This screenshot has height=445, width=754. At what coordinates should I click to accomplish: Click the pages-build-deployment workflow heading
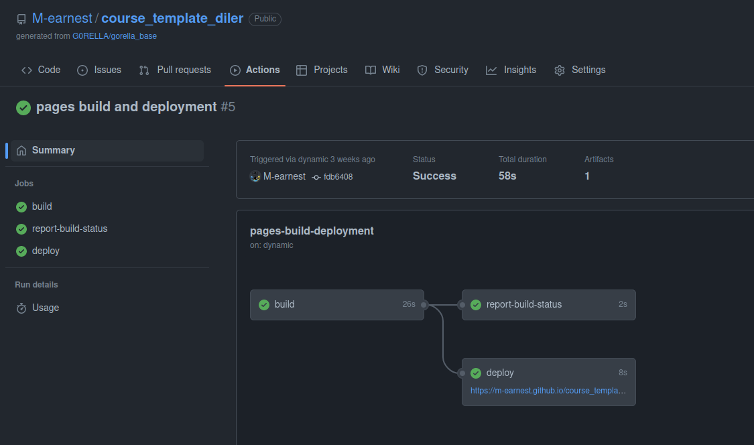click(x=312, y=231)
